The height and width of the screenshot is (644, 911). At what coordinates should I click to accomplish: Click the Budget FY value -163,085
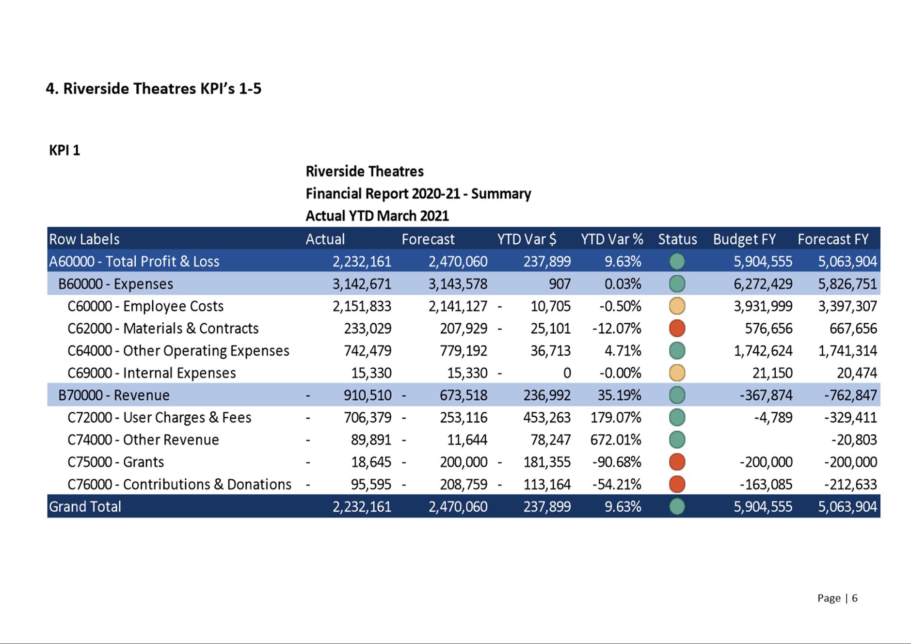coord(766,485)
